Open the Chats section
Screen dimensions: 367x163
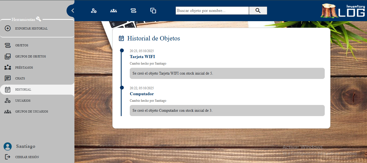click(x=20, y=78)
